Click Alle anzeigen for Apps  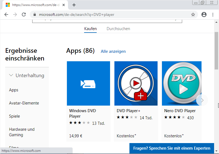[113, 51]
